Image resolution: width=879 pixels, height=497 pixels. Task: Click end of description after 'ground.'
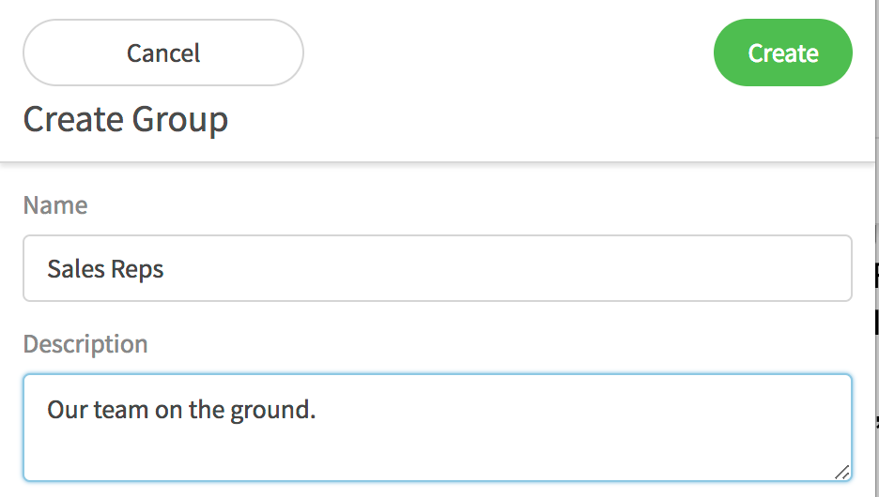pos(317,410)
